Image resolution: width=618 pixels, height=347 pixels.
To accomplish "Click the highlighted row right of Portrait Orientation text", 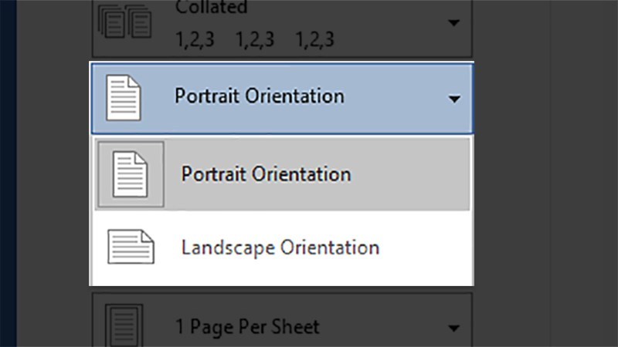I will click(409, 174).
